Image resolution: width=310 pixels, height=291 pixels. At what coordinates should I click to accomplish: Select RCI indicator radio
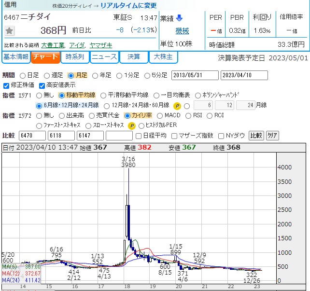(210, 116)
